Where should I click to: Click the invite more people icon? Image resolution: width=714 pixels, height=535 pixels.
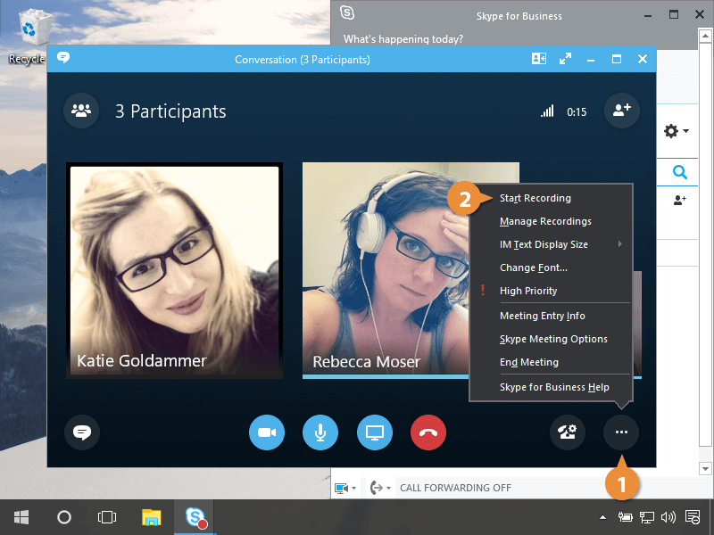pyautogui.click(x=621, y=111)
